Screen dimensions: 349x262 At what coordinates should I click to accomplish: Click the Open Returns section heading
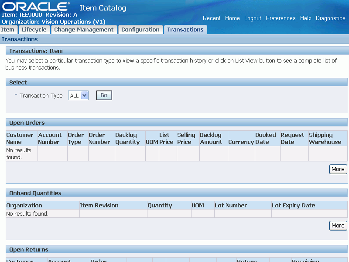(x=29, y=249)
